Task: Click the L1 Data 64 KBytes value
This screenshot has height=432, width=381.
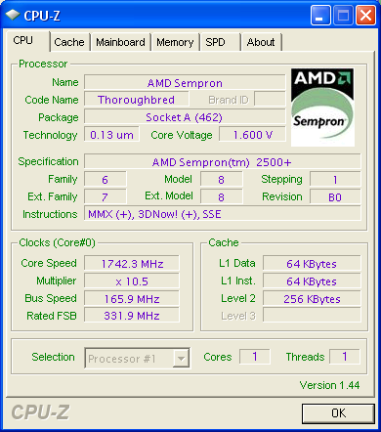Action: coord(312,263)
